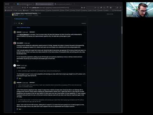Image resolution: width=153 pixels, height=115 pixels.
Task: Click avatar on robscott's last reply
Action: coord(15,83)
